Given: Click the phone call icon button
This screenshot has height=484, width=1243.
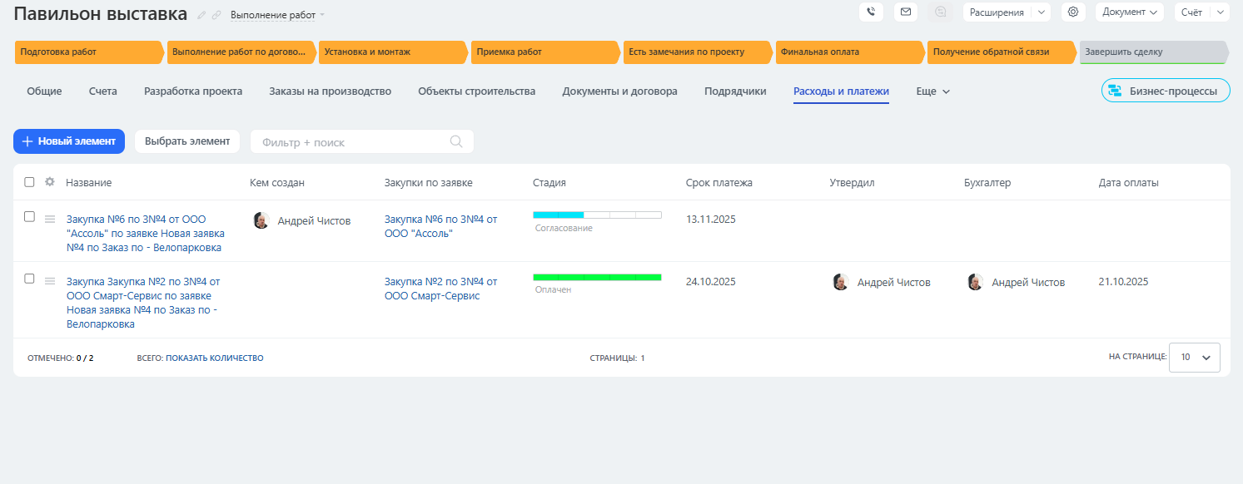Looking at the screenshot, I should (871, 12).
